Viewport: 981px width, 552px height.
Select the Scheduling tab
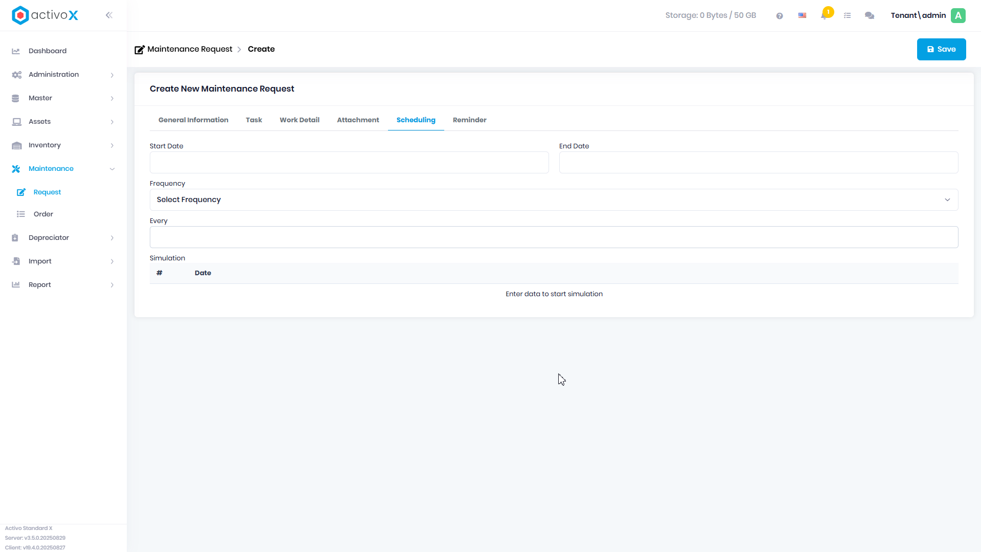click(416, 120)
